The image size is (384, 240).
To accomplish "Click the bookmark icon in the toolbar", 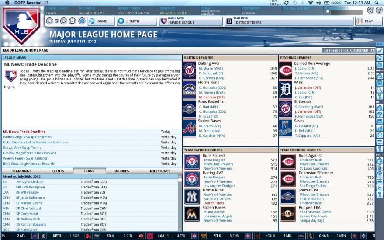I will [x=72, y=21].
